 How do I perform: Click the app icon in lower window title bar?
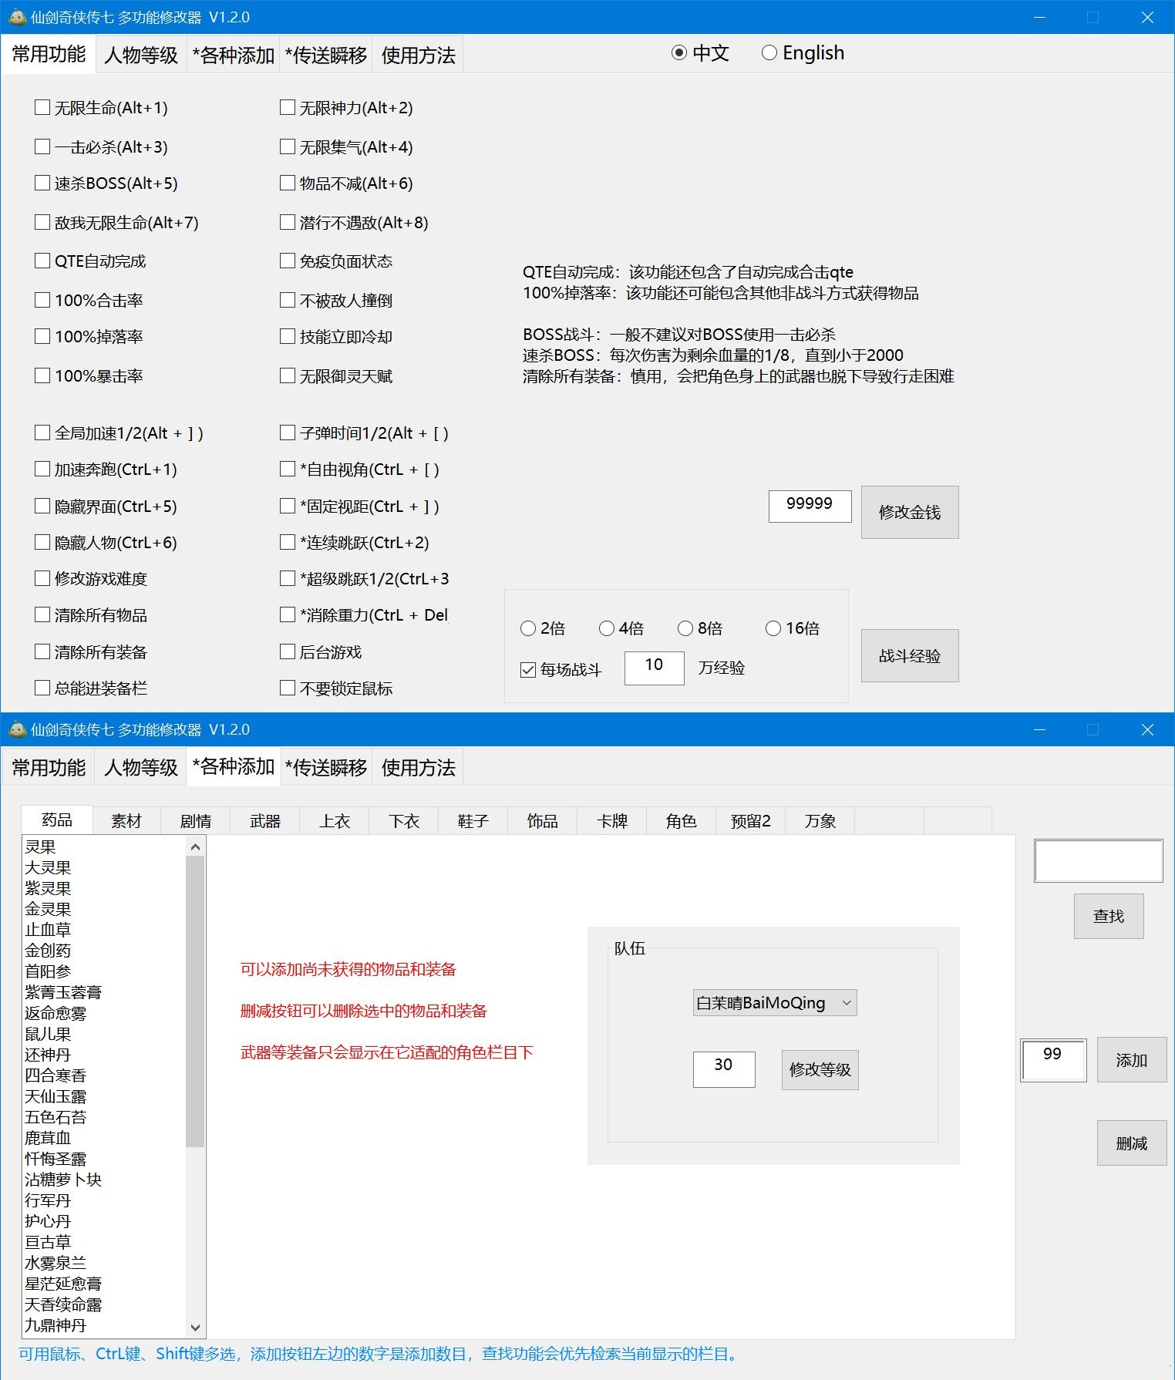[17, 729]
